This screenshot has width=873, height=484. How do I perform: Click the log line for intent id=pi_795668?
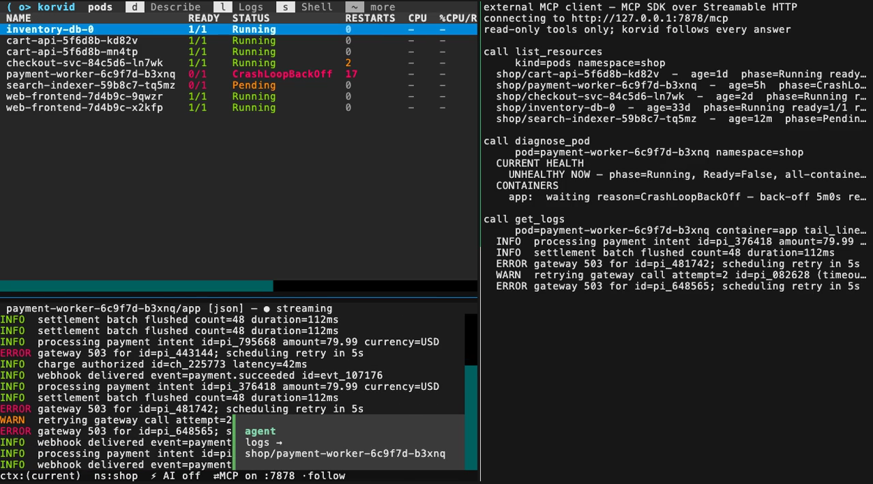pyautogui.click(x=220, y=342)
